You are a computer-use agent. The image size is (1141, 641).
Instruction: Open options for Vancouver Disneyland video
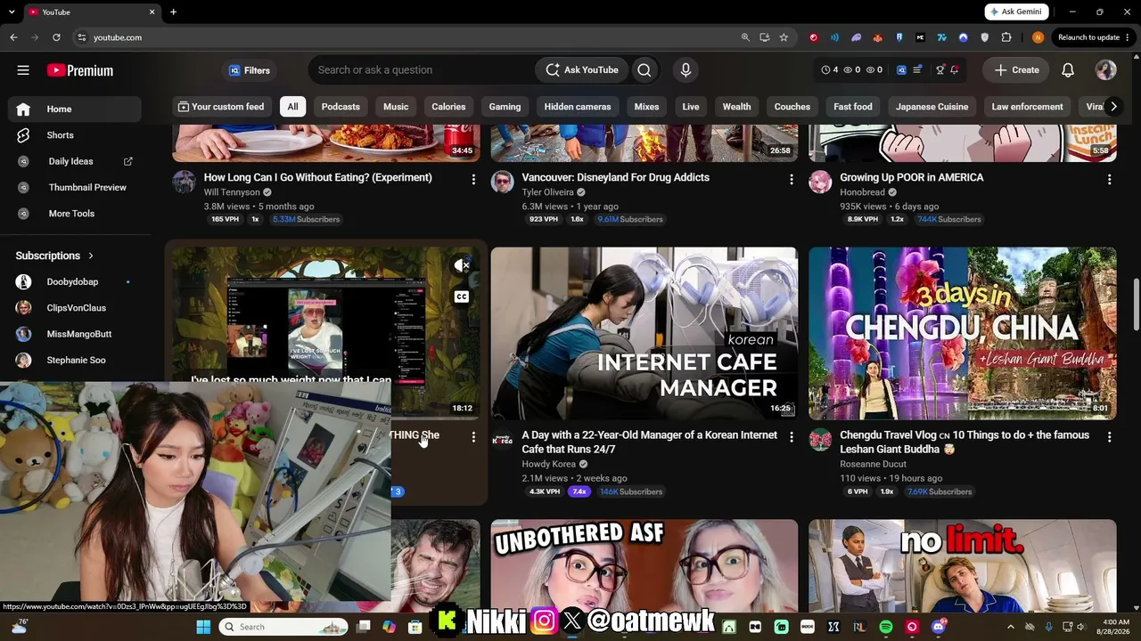click(791, 180)
